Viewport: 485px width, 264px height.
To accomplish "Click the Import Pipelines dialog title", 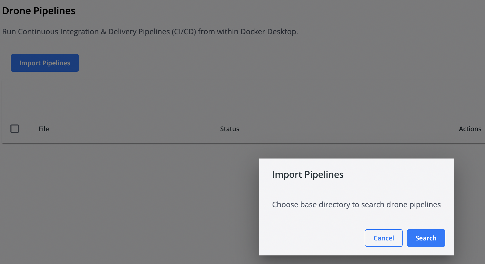I will (x=308, y=175).
